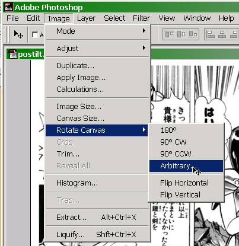Open the Select menu
Viewport: 239px width, 246px height.
click(114, 18)
